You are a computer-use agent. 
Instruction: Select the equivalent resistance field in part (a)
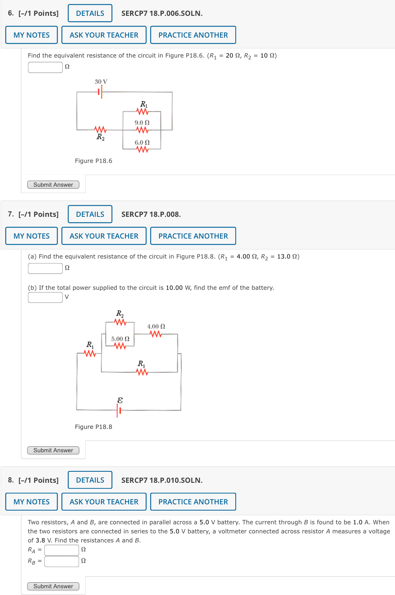pyautogui.click(x=45, y=268)
